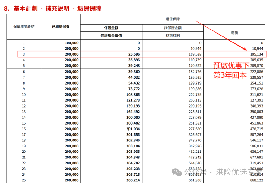Select terminal bonus 277,680
Image resolution: width=271 pixels, height=183 pixels.
click(x=195, y=129)
